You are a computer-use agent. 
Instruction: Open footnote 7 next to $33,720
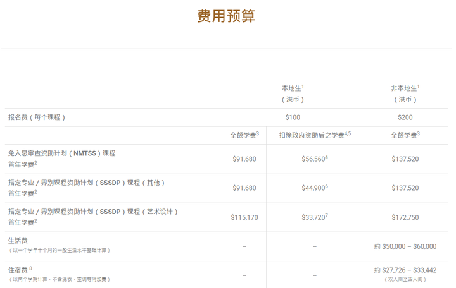pos(327,215)
